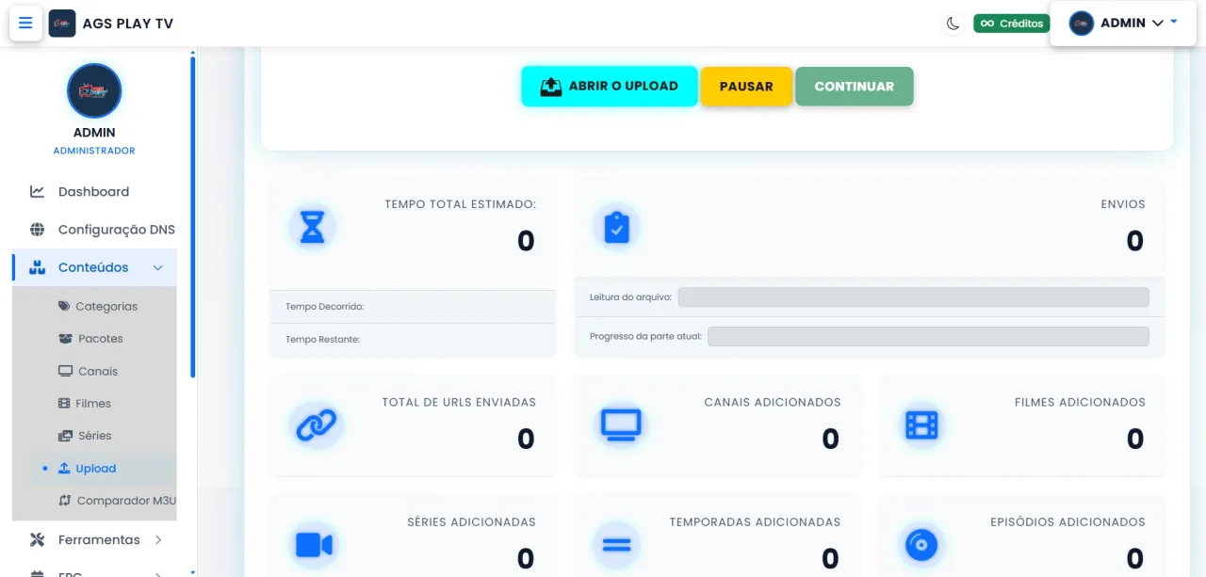The image size is (1206, 577).
Task: Click the AGS PLAY TV logo icon
Action: (x=62, y=24)
